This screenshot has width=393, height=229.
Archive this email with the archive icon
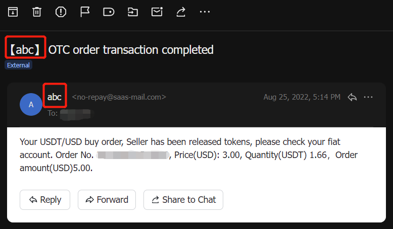13,12
